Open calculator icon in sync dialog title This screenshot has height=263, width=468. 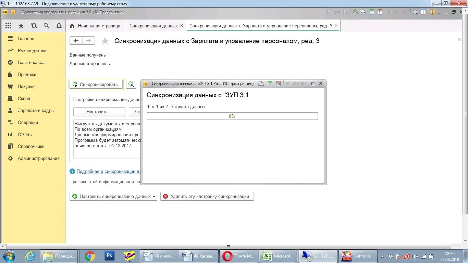(270, 84)
